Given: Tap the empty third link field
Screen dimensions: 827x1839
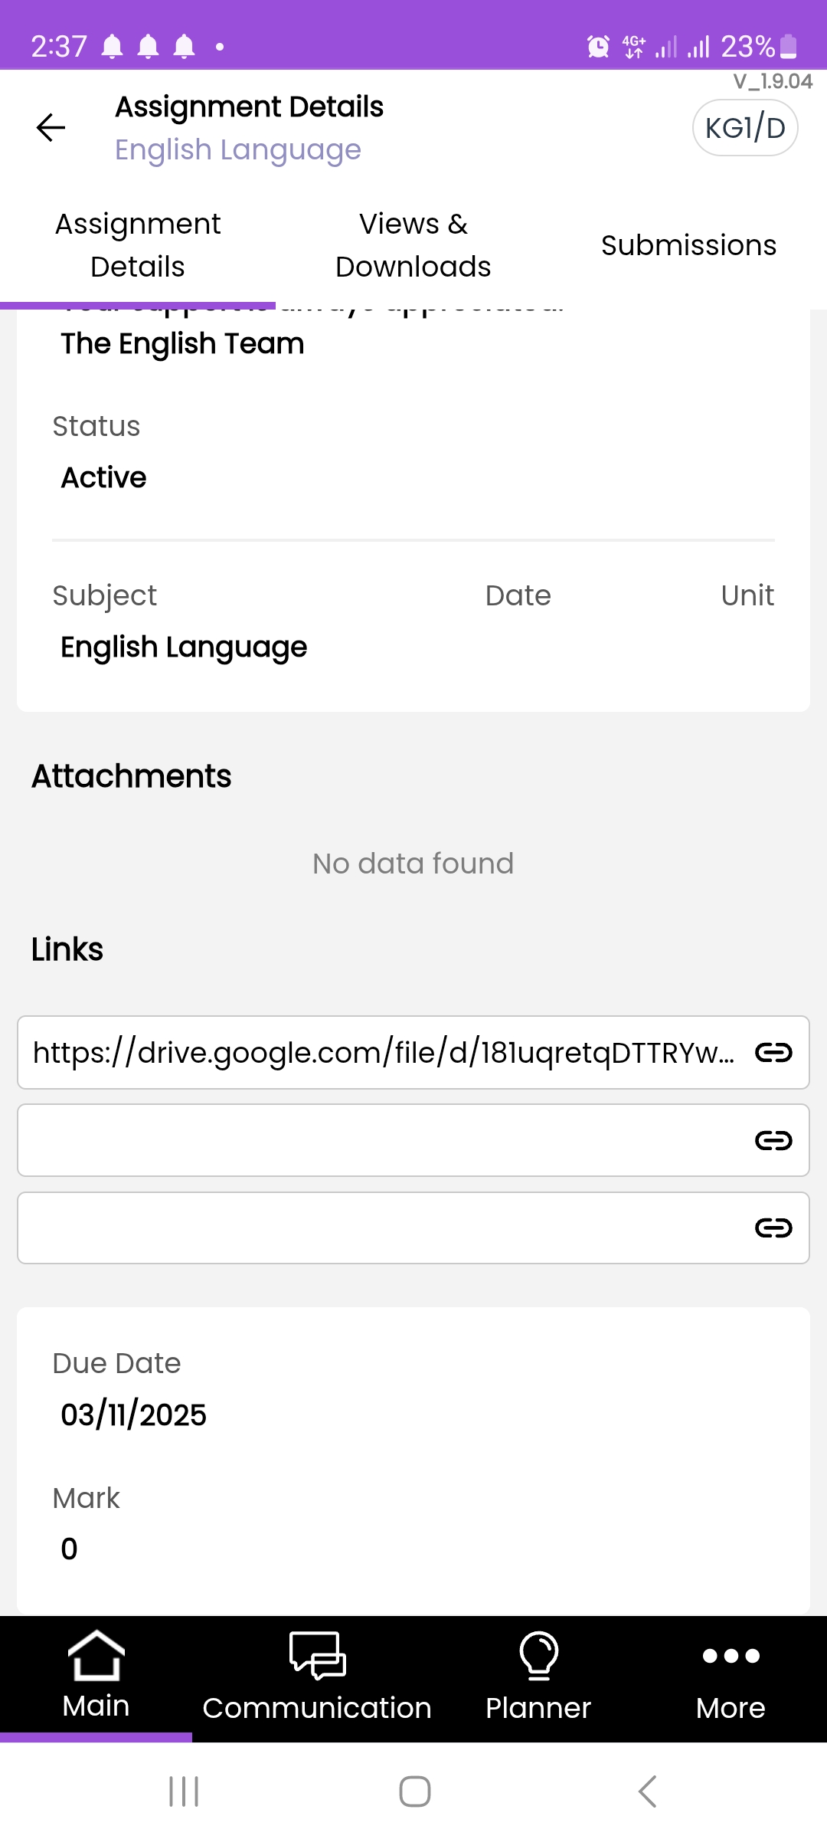Looking at the screenshot, I should [x=383, y=1228].
